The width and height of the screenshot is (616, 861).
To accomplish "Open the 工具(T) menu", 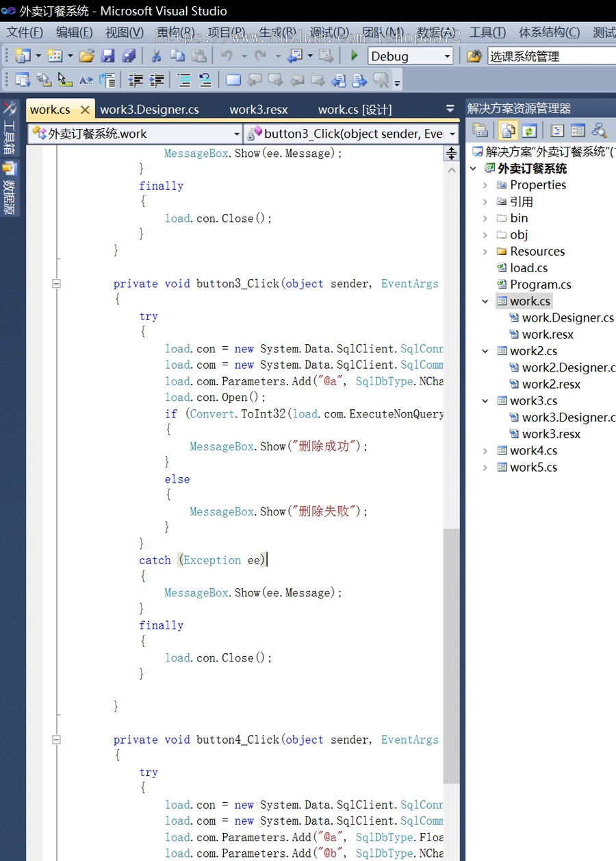I will point(487,32).
